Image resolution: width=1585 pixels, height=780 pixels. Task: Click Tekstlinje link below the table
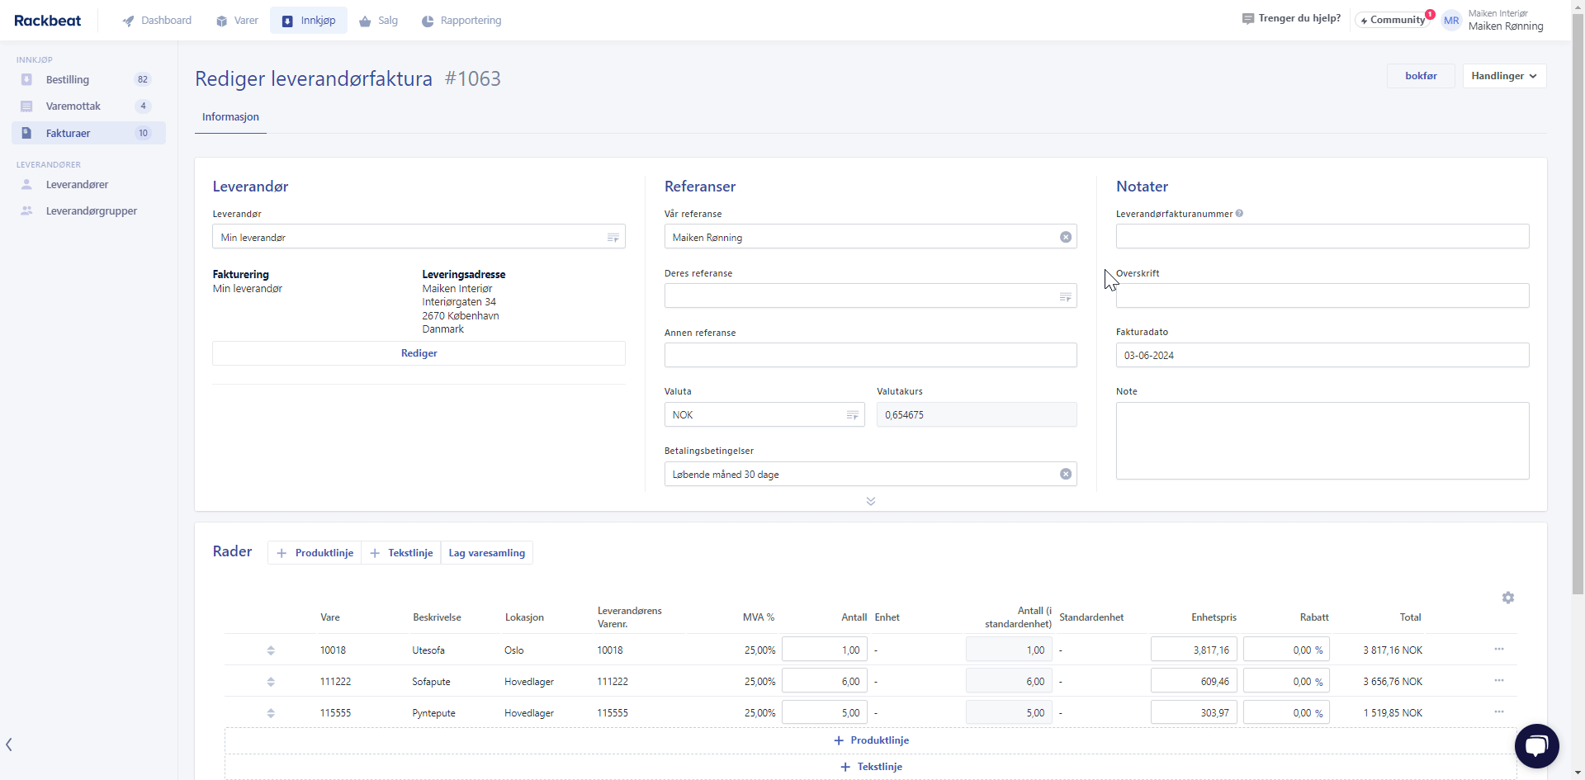click(871, 767)
